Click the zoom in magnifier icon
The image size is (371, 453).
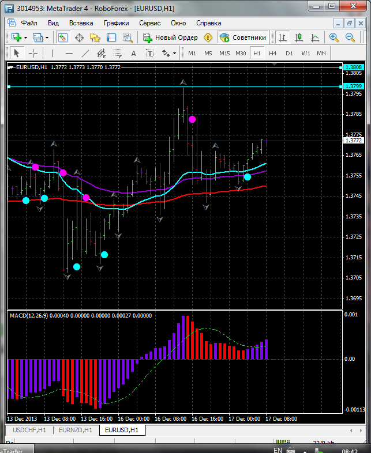point(334,37)
